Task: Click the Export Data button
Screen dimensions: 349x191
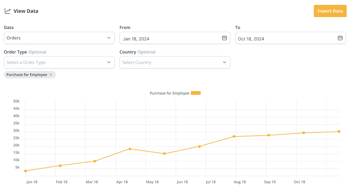Action: coord(330,11)
